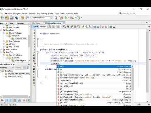Toggle Show Inherited Members navigator filter
The height and width of the screenshot is (113, 151).
(x=2, y=100)
